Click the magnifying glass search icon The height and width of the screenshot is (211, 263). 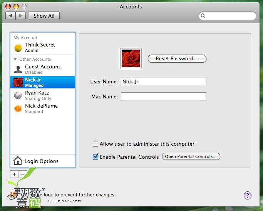pos(203,16)
